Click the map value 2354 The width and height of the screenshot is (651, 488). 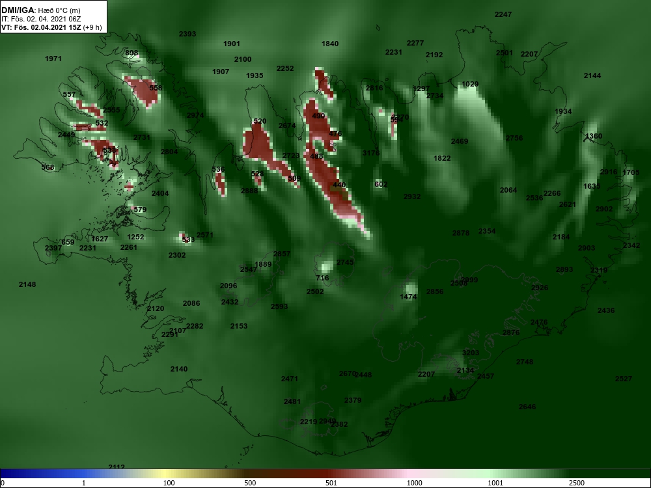(x=487, y=231)
